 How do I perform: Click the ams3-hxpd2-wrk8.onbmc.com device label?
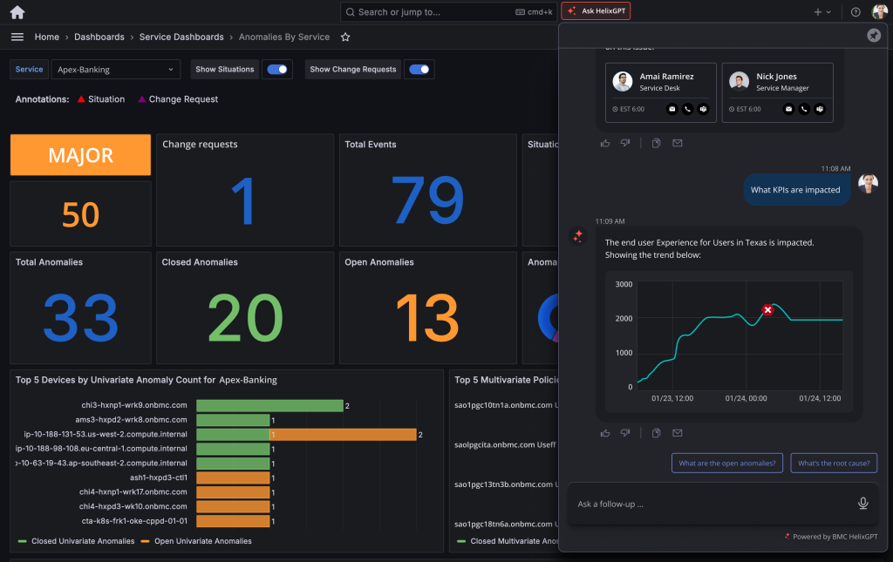point(131,420)
